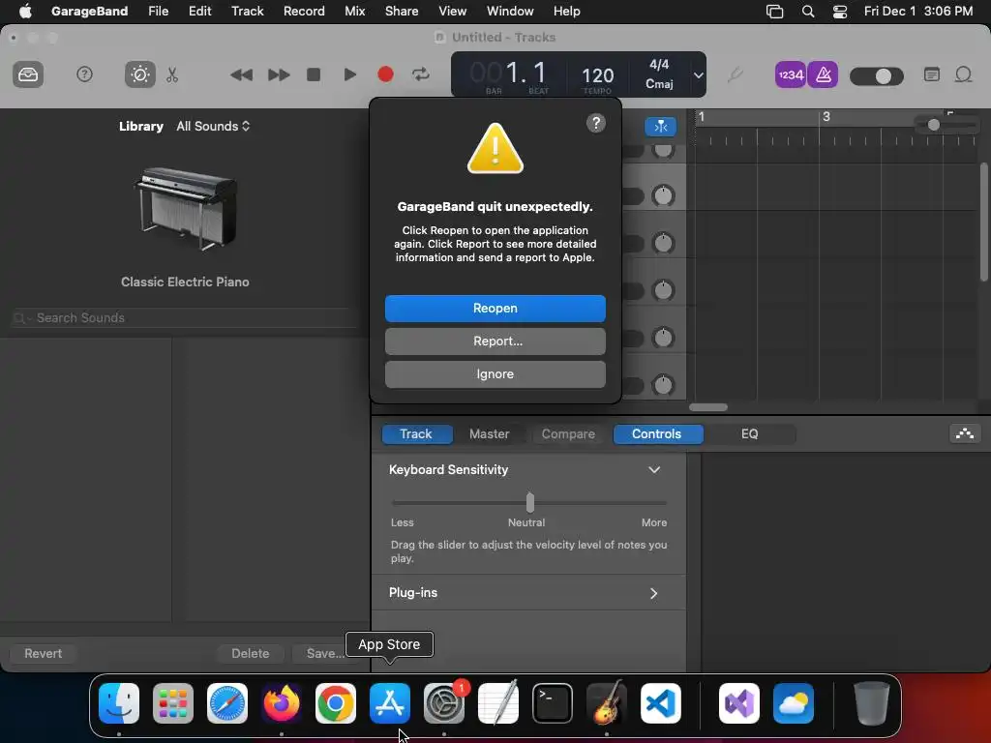The image size is (991, 743).
Task: Open Safari from the Dock
Action: pos(227,703)
